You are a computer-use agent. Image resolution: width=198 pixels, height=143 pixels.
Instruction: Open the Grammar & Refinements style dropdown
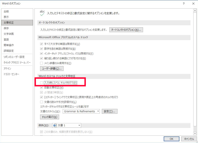[x=81, y=111]
